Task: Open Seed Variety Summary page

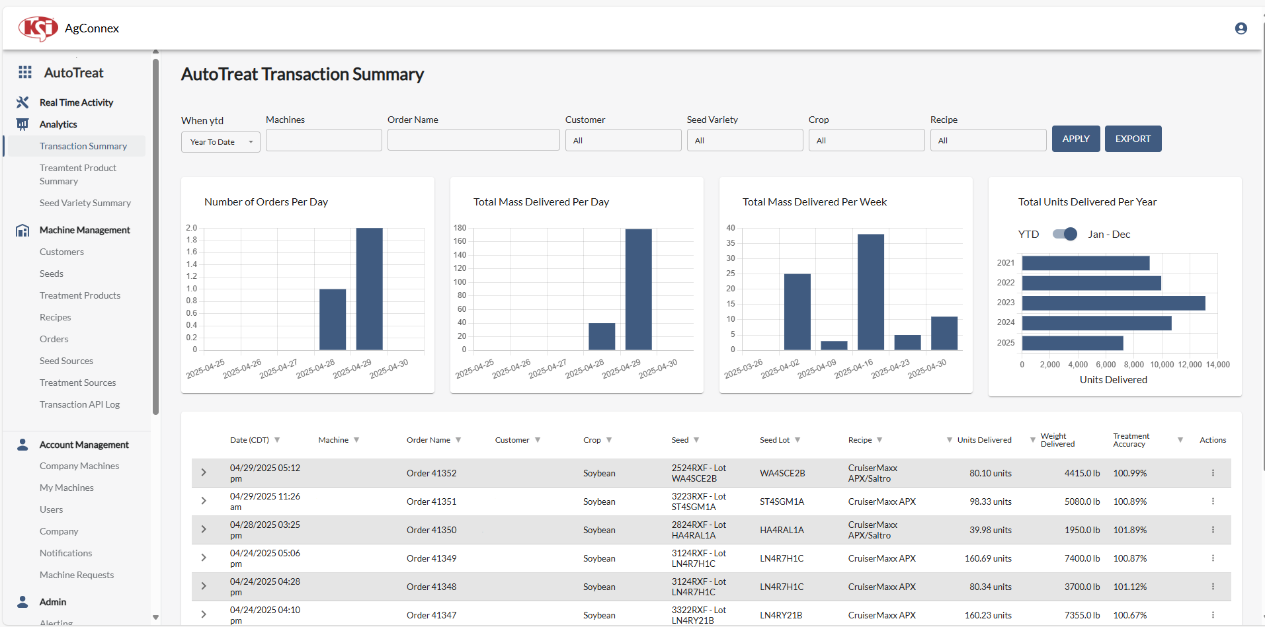Action: (85, 203)
